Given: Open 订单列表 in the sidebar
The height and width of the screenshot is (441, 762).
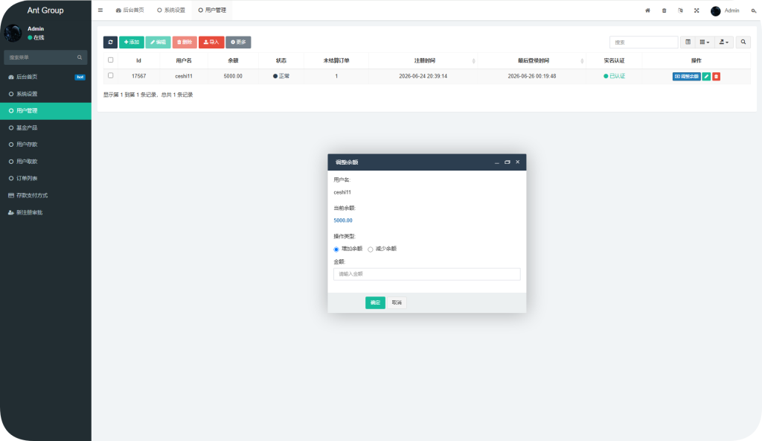Looking at the screenshot, I should click(45, 178).
